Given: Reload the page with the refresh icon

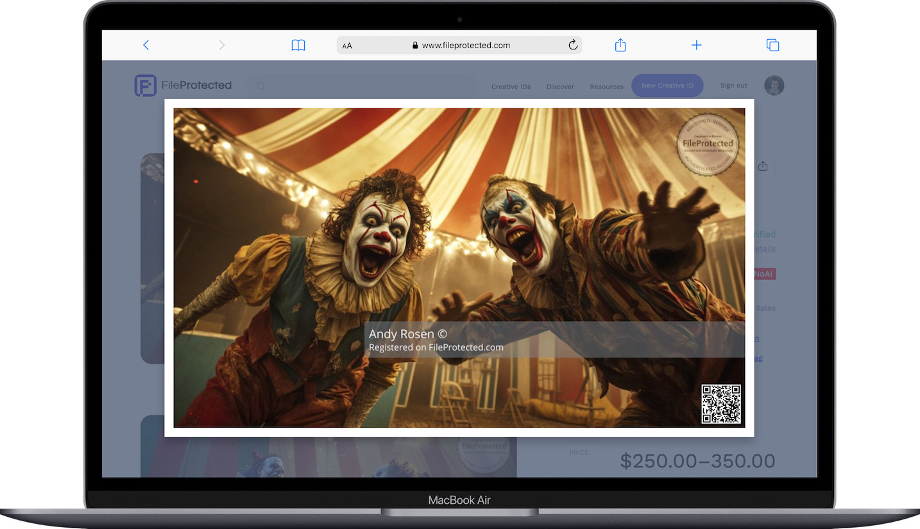Looking at the screenshot, I should click(x=573, y=45).
